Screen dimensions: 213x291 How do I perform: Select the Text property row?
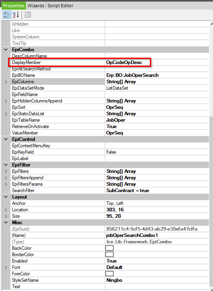click(x=109, y=287)
